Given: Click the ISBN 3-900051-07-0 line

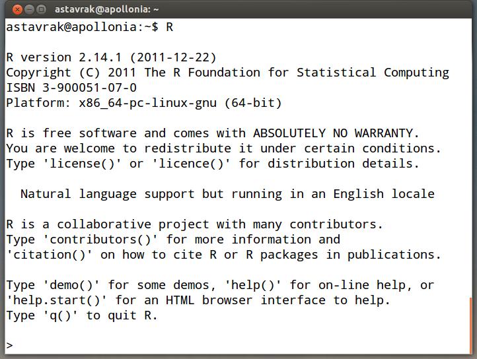Looking at the screenshot, I should click(x=71, y=88).
